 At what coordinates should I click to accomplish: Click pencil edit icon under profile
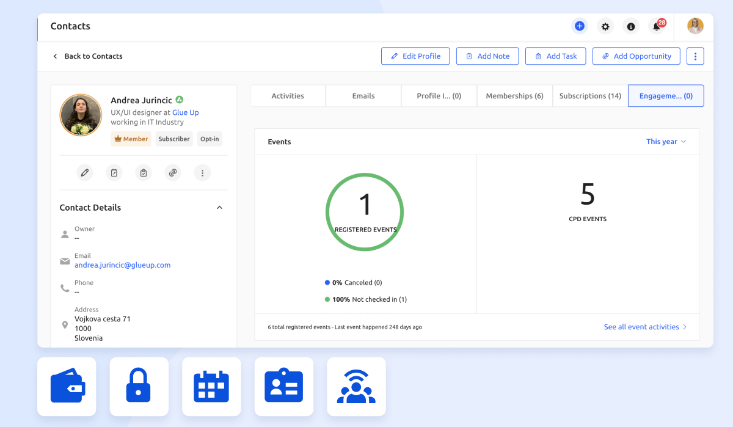[85, 173]
